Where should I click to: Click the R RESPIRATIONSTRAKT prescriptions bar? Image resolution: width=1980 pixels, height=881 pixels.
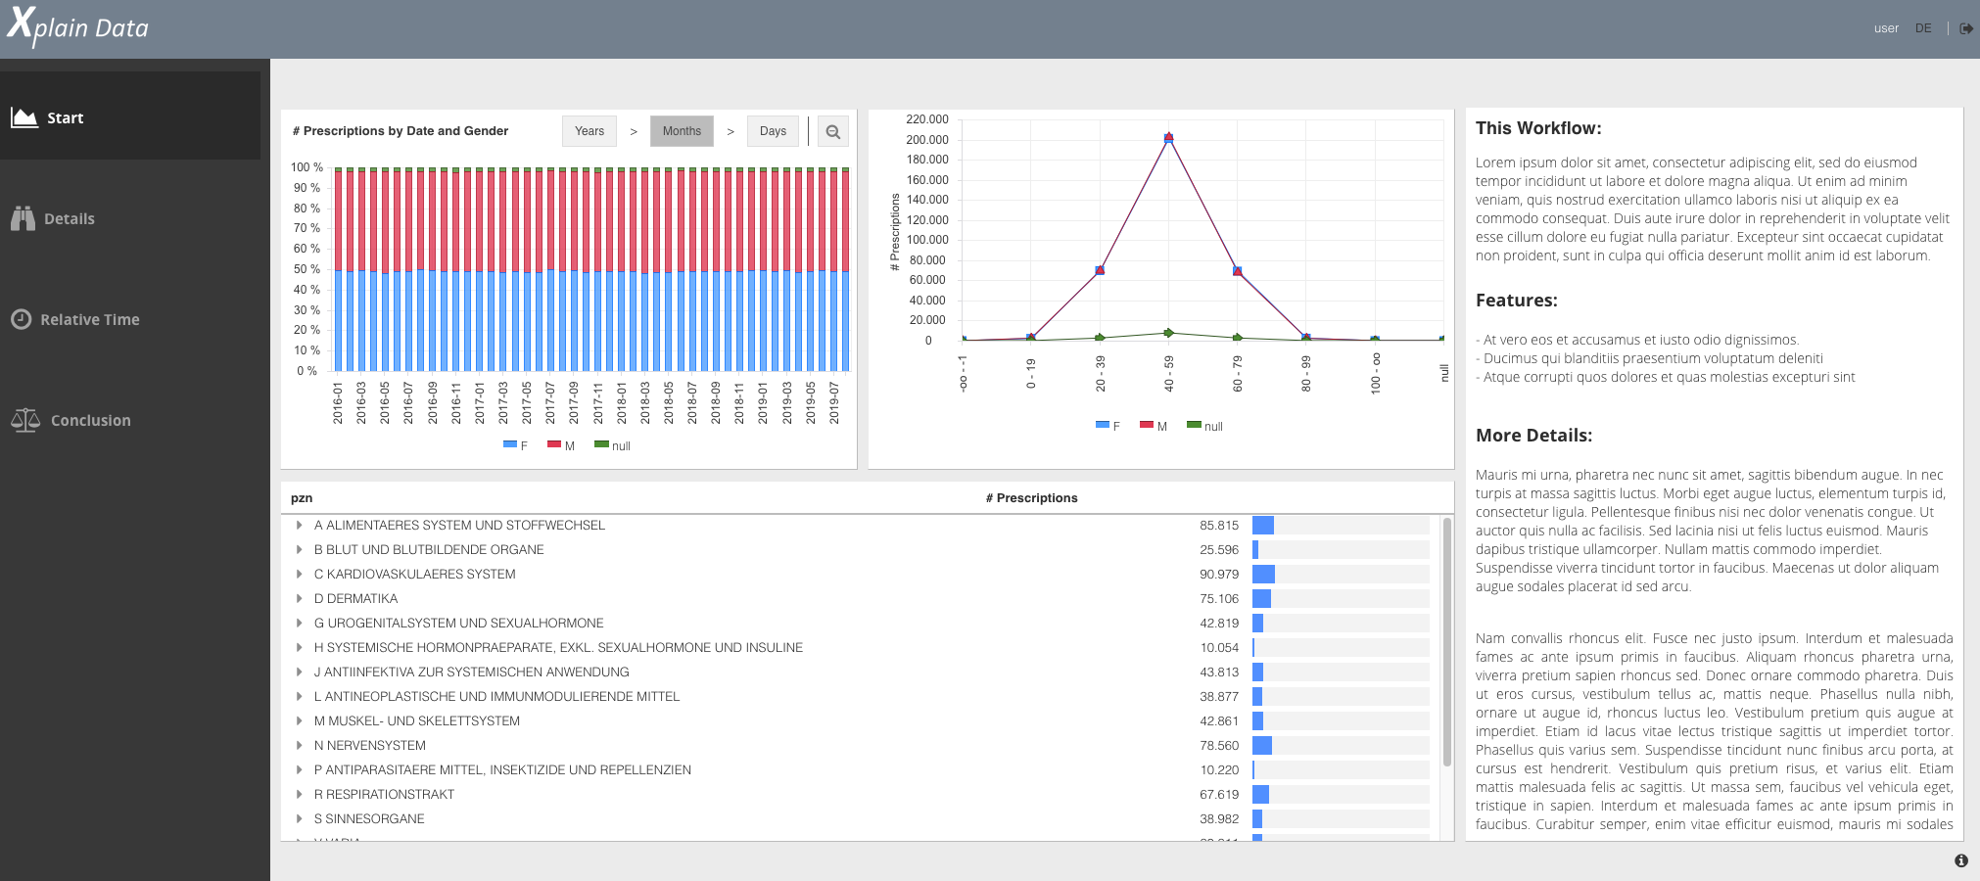point(1261,795)
